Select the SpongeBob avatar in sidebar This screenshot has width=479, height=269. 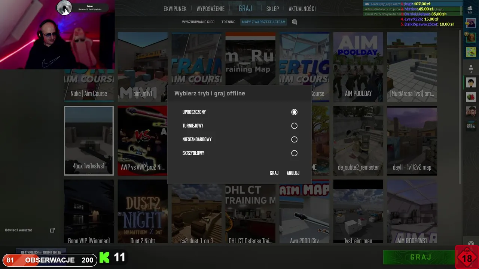point(471,52)
